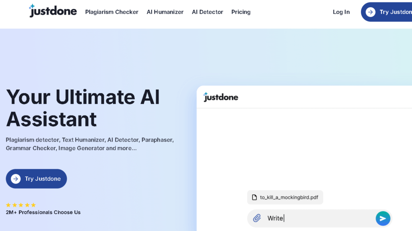The image size is (412, 231).
Task: Open the AI Humanizer page
Action: (165, 12)
